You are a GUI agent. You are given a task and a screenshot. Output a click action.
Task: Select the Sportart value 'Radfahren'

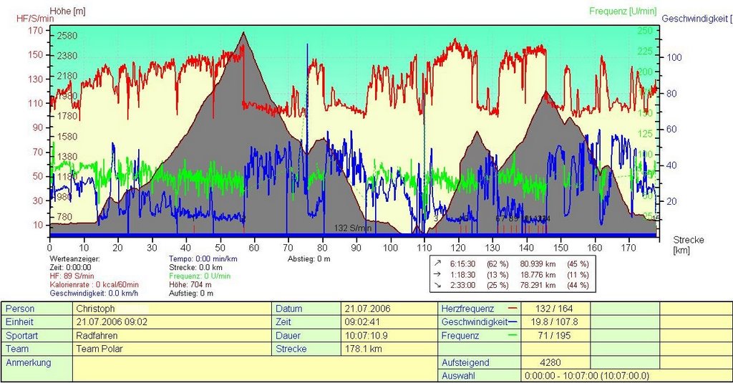tap(97, 335)
